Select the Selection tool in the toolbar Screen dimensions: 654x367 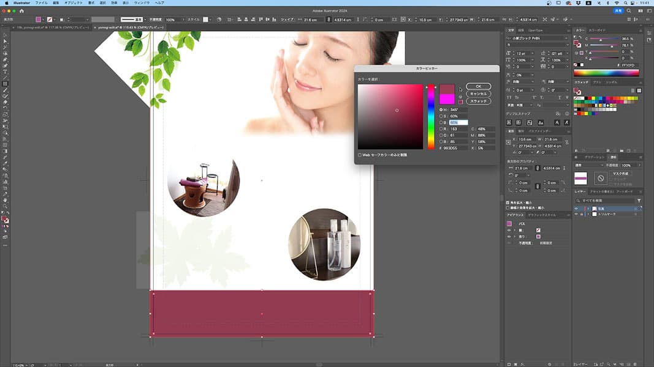[x=5, y=35]
